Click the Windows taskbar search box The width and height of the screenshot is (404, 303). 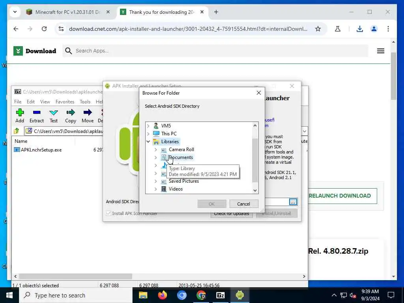[x=76, y=295]
